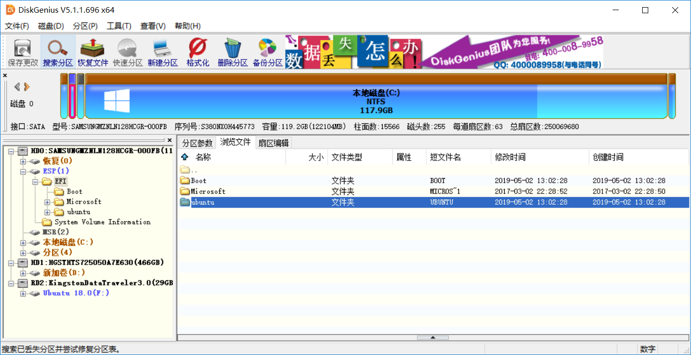Go to next disk with right arrow

point(27,87)
